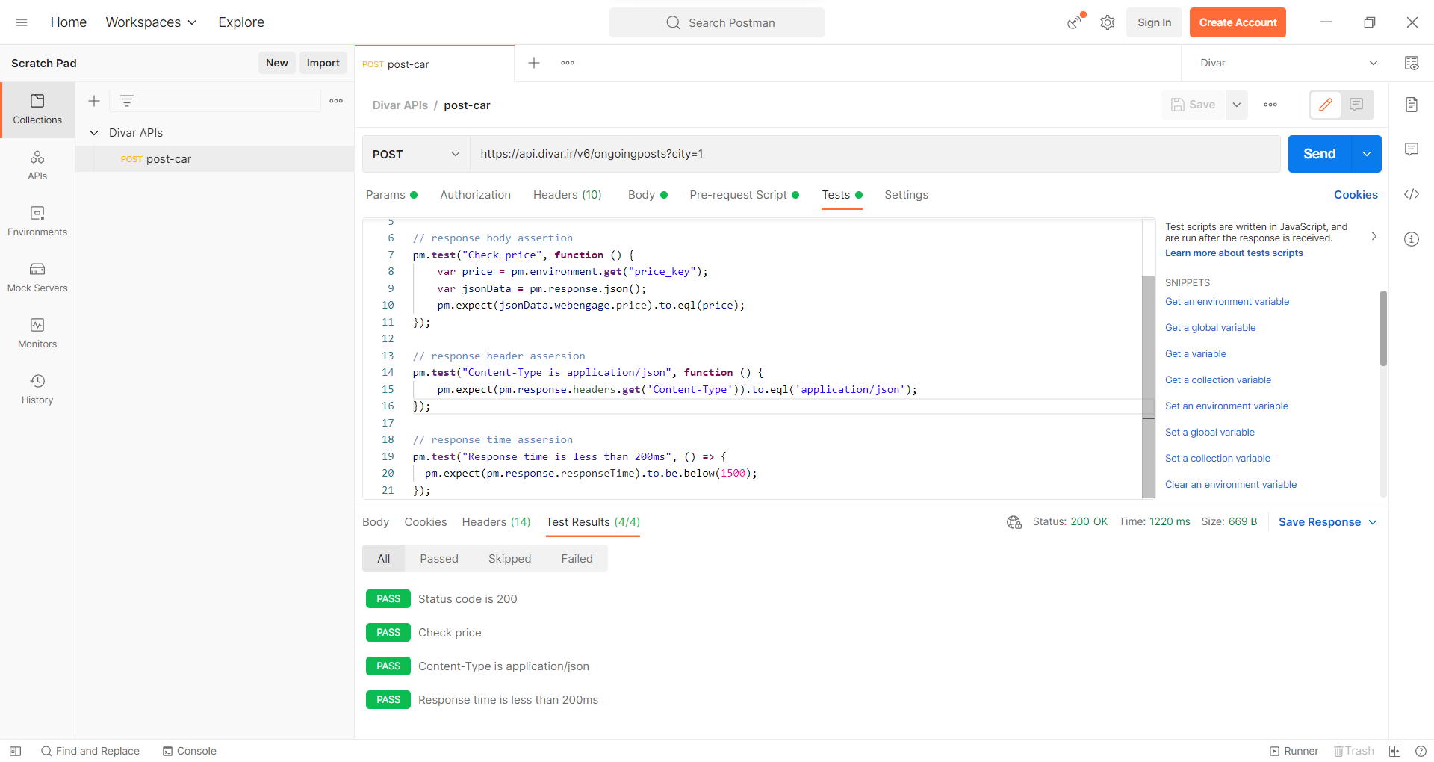This screenshot has width=1434, height=762.
Task: Open the documentation icon in right sidebar
Action: coord(1412,105)
